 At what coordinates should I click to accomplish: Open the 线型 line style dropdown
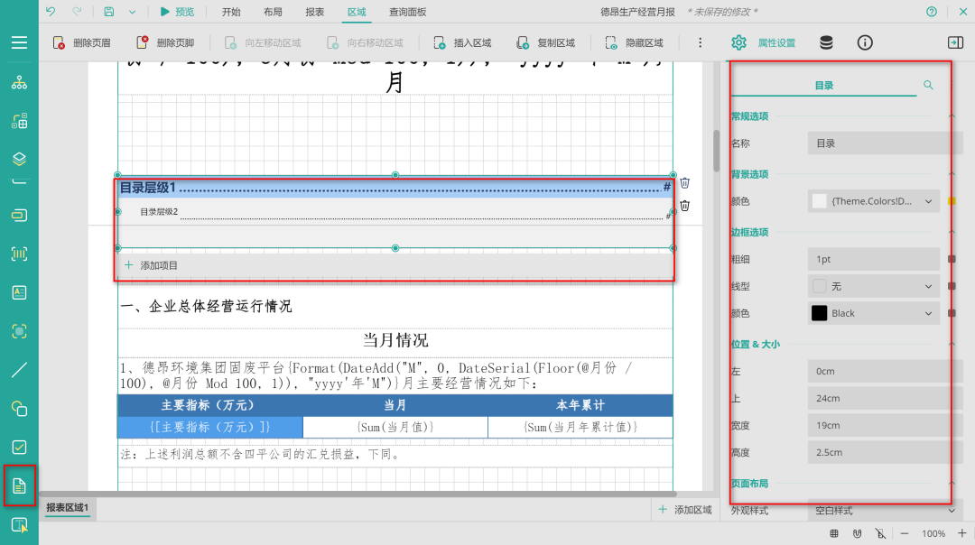pos(873,286)
